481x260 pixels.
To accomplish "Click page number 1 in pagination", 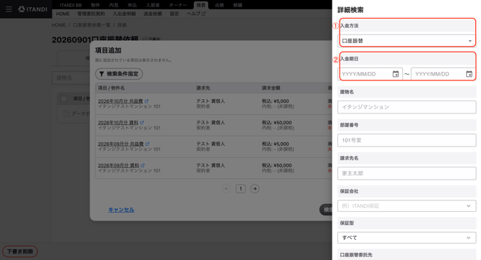I will point(240,188).
